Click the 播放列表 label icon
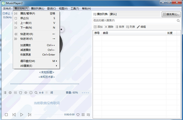The height and width of the screenshot is (120, 183). 95,14
